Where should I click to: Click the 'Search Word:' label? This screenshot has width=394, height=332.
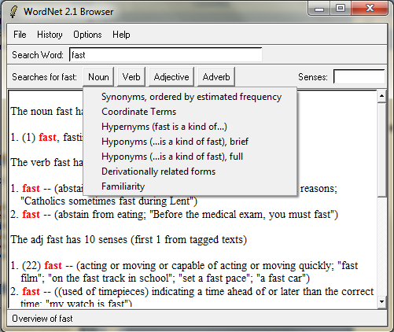(38, 55)
